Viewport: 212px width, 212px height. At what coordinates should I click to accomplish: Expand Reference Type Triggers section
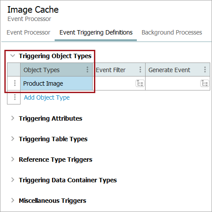pos(13,159)
